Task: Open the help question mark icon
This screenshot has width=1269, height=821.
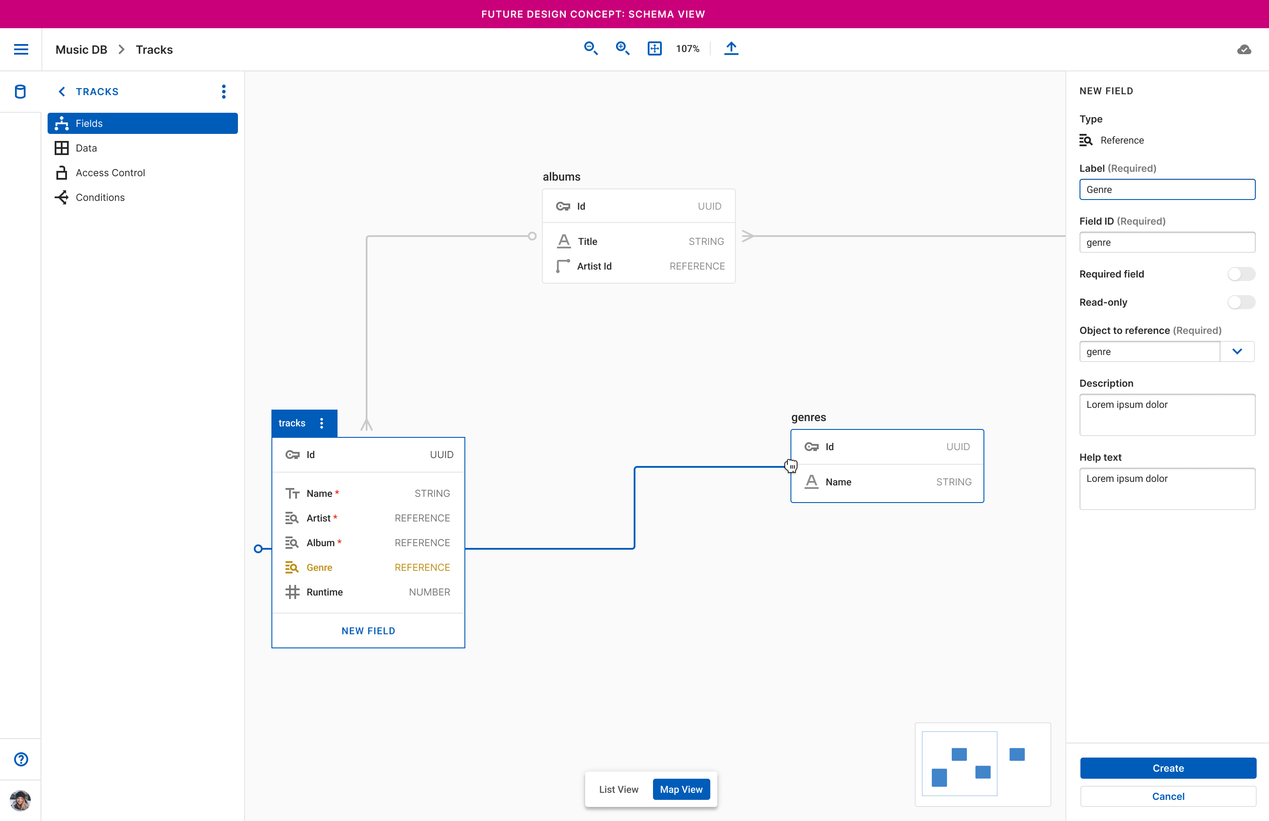Action: pos(21,759)
